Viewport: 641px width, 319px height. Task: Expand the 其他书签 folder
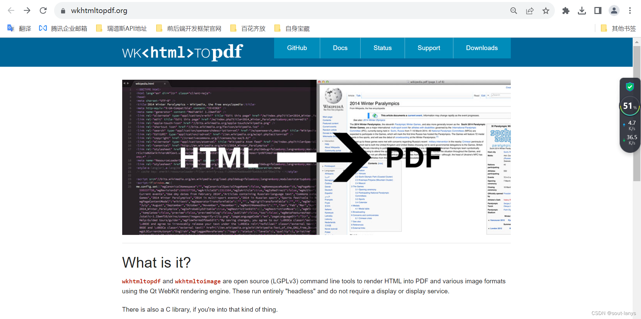coord(618,29)
